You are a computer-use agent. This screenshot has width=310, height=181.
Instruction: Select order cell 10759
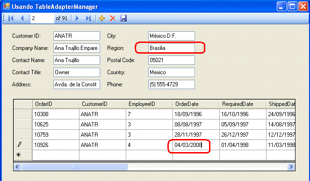56,134
